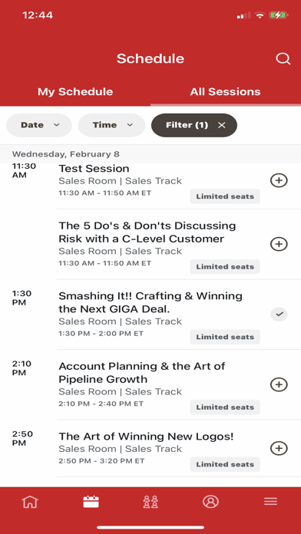Viewport: 301px width, 534px height.
Task: Add Account Planning session to schedule
Action: pyautogui.click(x=279, y=384)
